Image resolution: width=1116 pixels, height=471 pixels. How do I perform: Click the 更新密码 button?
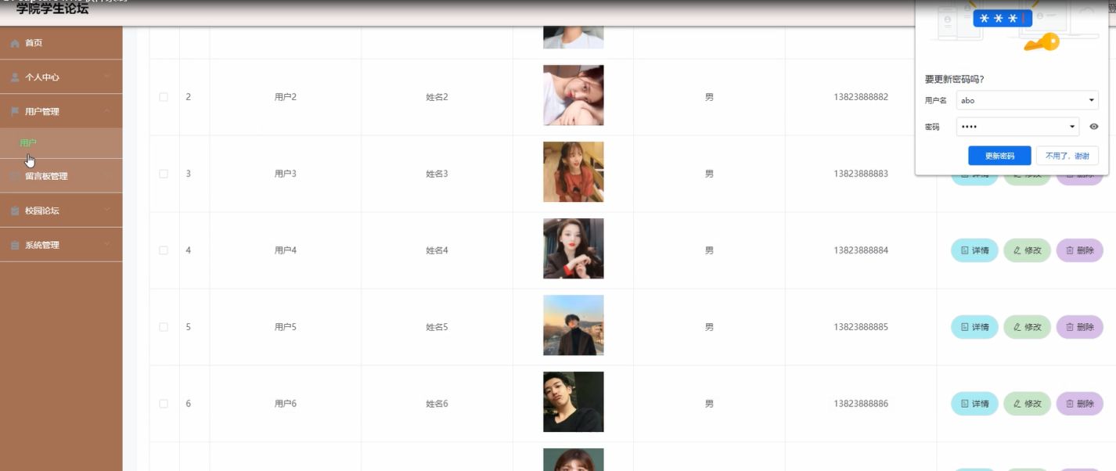click(999, 156)
